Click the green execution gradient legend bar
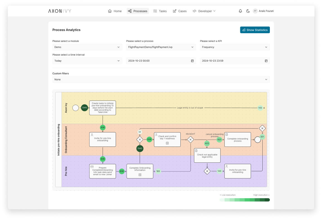The image size is (322, 219). [244, 200]
